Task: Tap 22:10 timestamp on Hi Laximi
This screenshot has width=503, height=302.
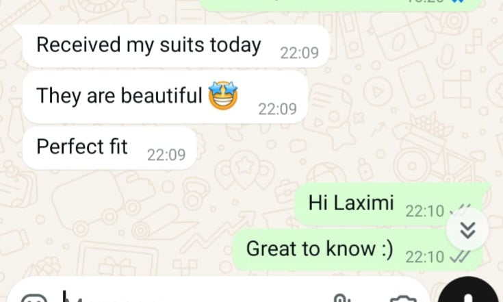Action: (425, 211)
